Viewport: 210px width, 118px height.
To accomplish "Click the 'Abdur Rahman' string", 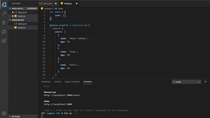I will [x=78, y=39].
